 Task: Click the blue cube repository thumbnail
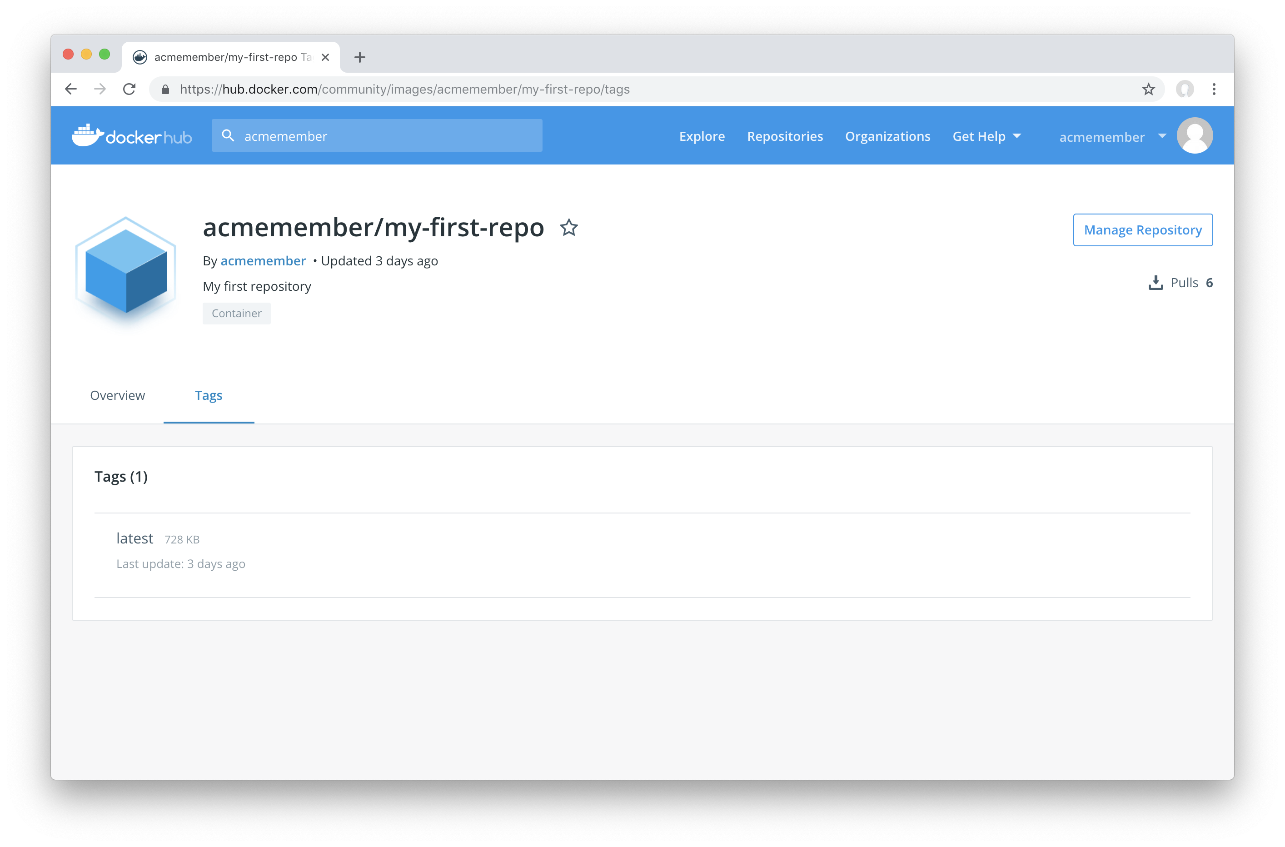[125, 272]
